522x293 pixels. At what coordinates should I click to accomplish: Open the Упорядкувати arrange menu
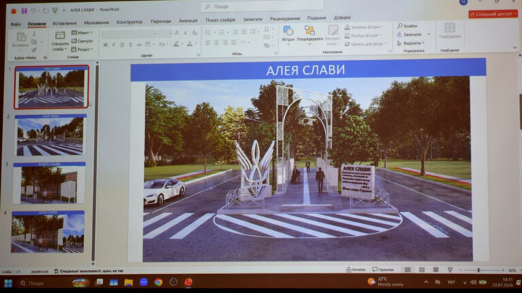[310, 33]
